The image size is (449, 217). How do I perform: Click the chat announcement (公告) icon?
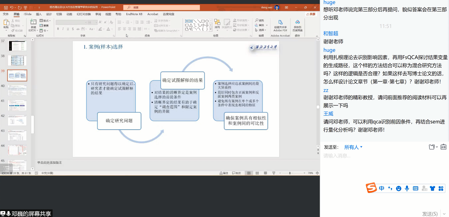(x=443, y=147)
